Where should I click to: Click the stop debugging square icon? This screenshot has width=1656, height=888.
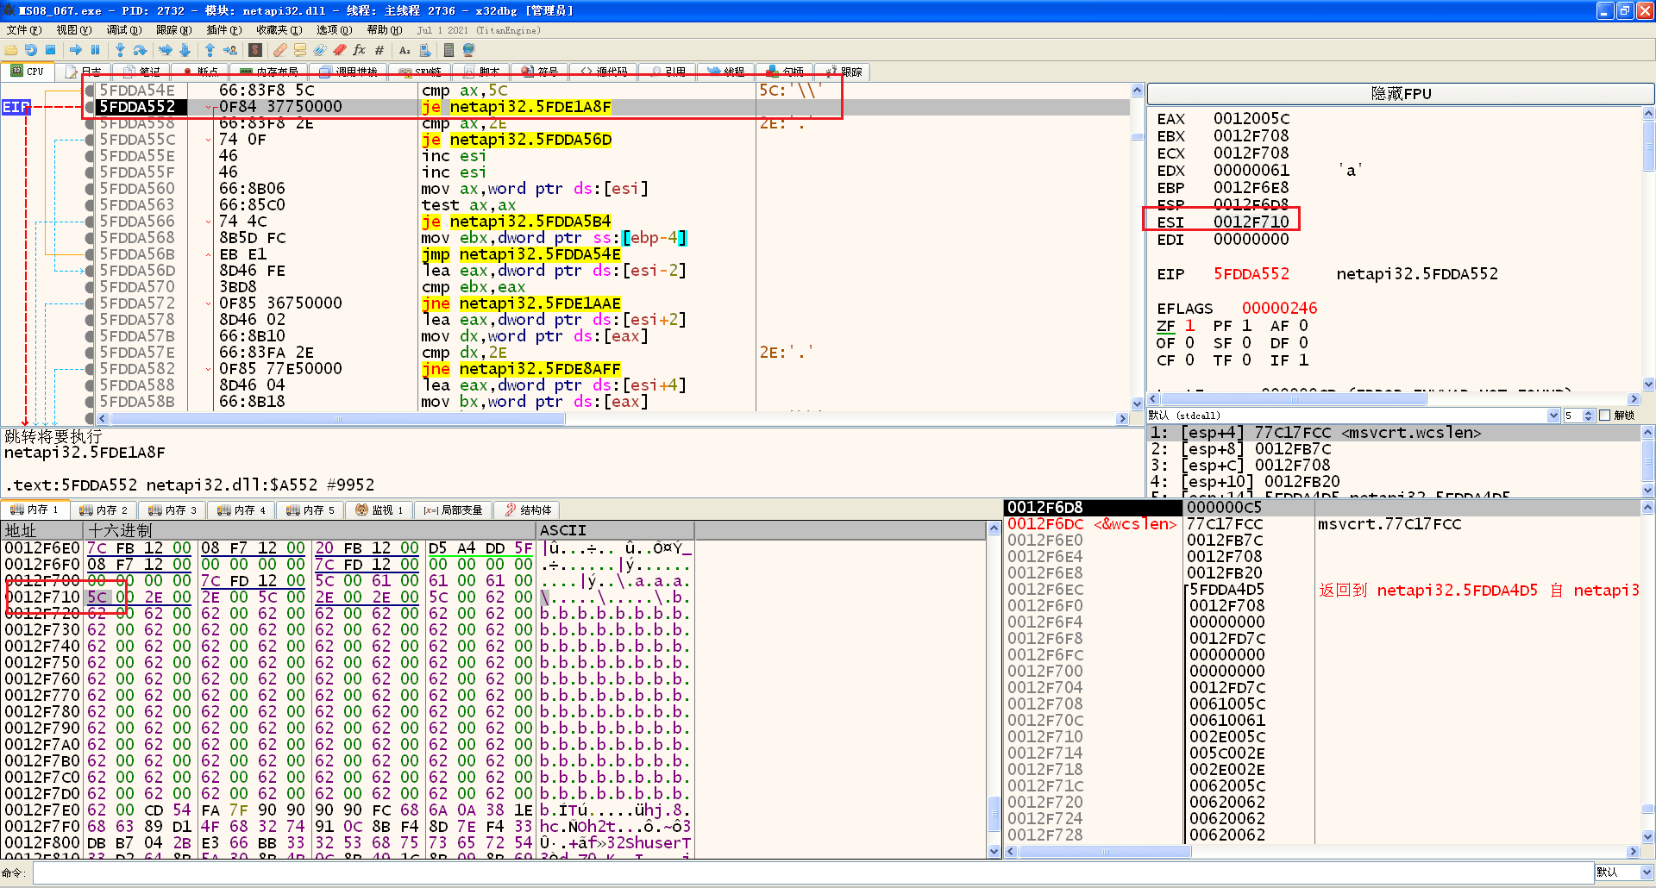[51, 50]
